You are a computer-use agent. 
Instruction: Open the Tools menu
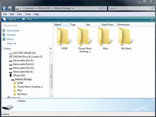[28, 14]
